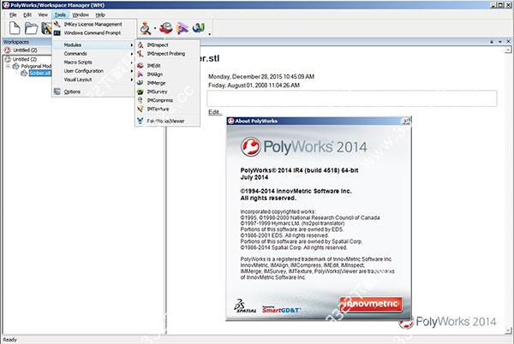Click the InnovMetric red logo button
Screen dimensions: 514x344
[371, 304]
